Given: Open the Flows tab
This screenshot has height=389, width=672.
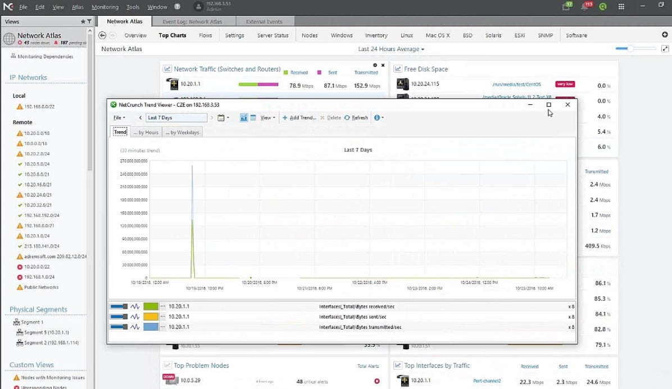Looking at the screenshot, I should (x=205, y=35).
